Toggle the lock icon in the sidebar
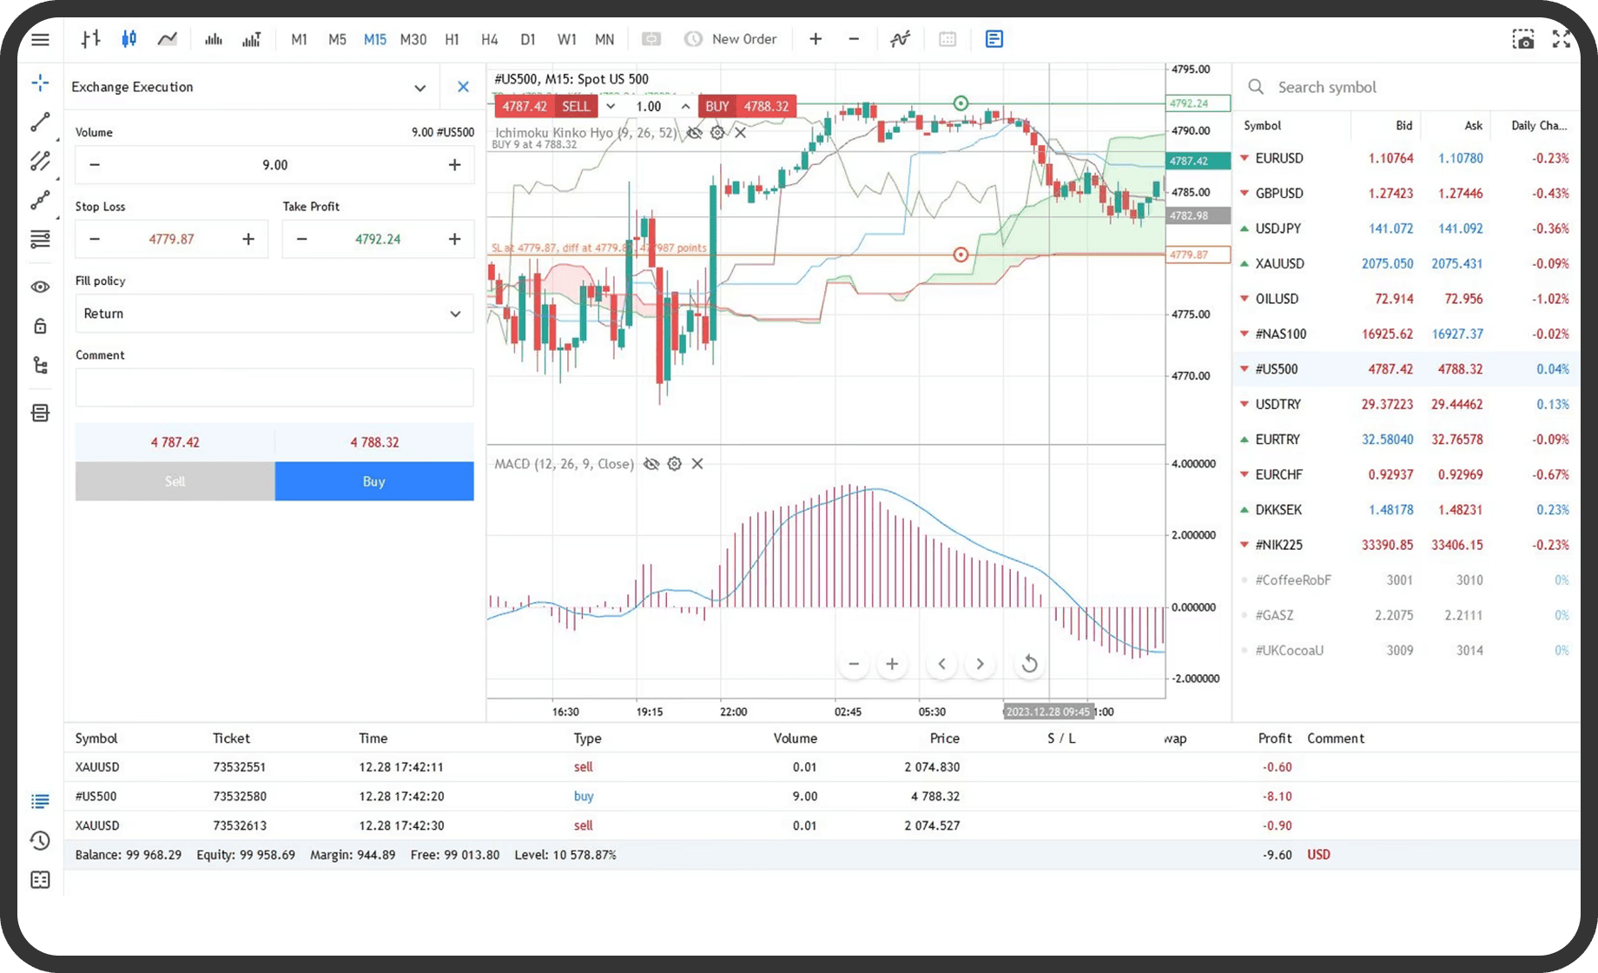This screenshot has width=1598, height=973. tap(40, 325)
